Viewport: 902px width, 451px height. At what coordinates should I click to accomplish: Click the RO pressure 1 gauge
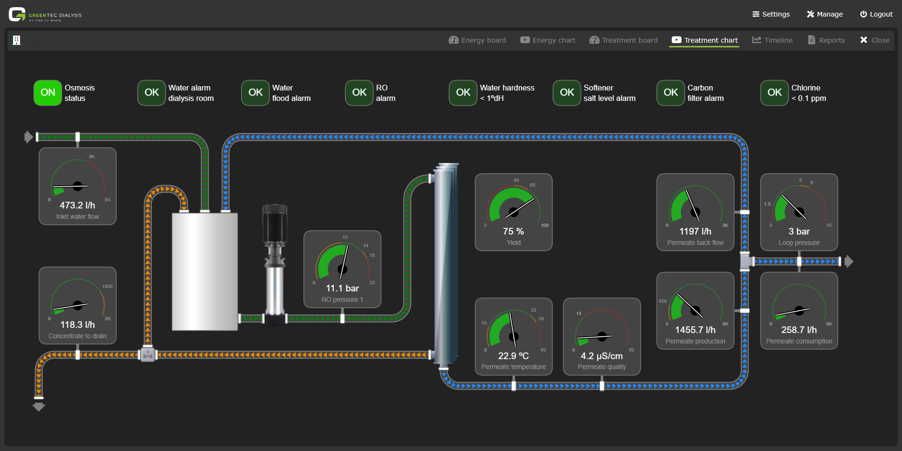(342, 269)
